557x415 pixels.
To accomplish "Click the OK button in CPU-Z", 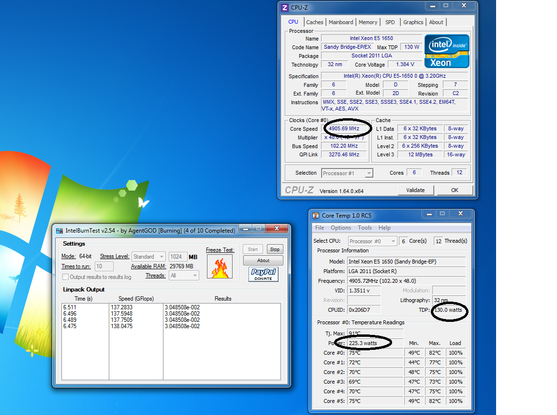I will [x=454, y=190].
